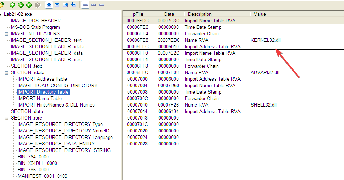Select the row with pFile 00007000

tap(233, 79)
